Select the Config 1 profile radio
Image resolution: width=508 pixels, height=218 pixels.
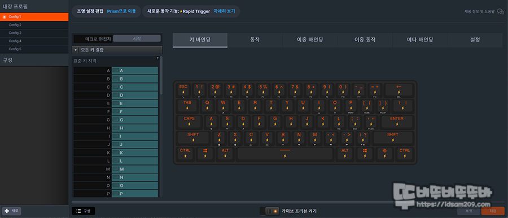click(x=4, y=16)
